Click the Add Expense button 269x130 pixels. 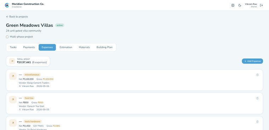point(252,61)
